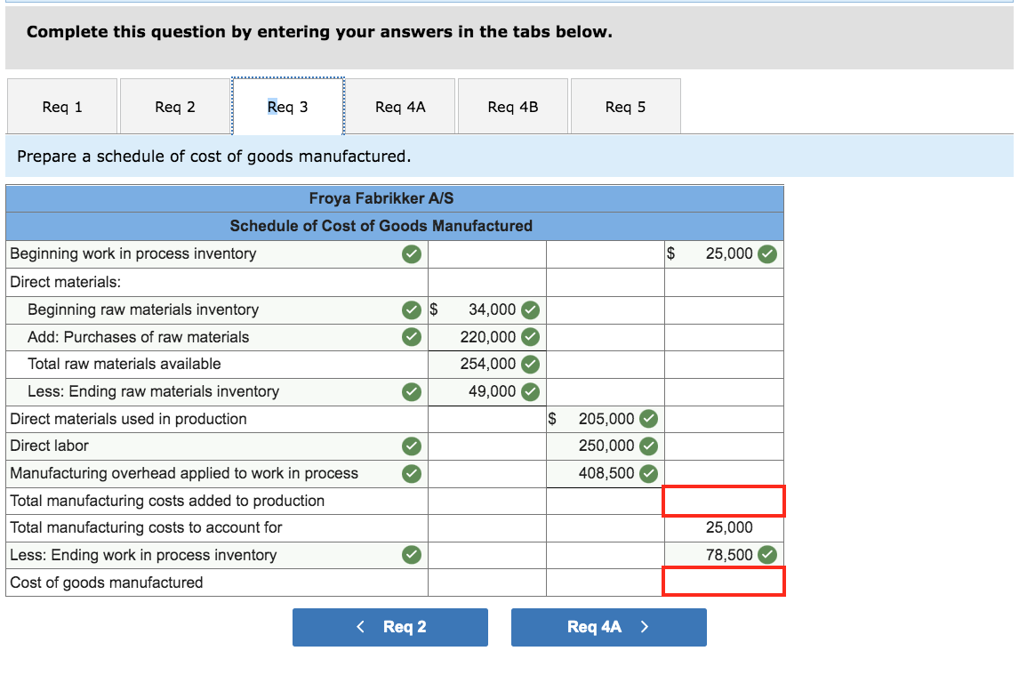Select the 205,000 direct materials used value

tap(606, 418)
